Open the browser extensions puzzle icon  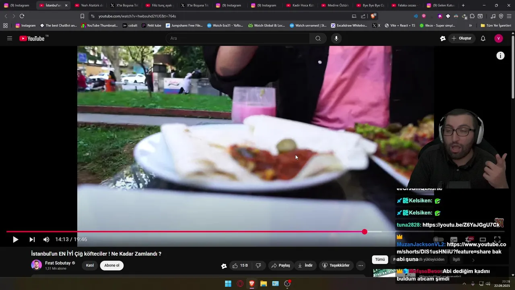[472, 16]
